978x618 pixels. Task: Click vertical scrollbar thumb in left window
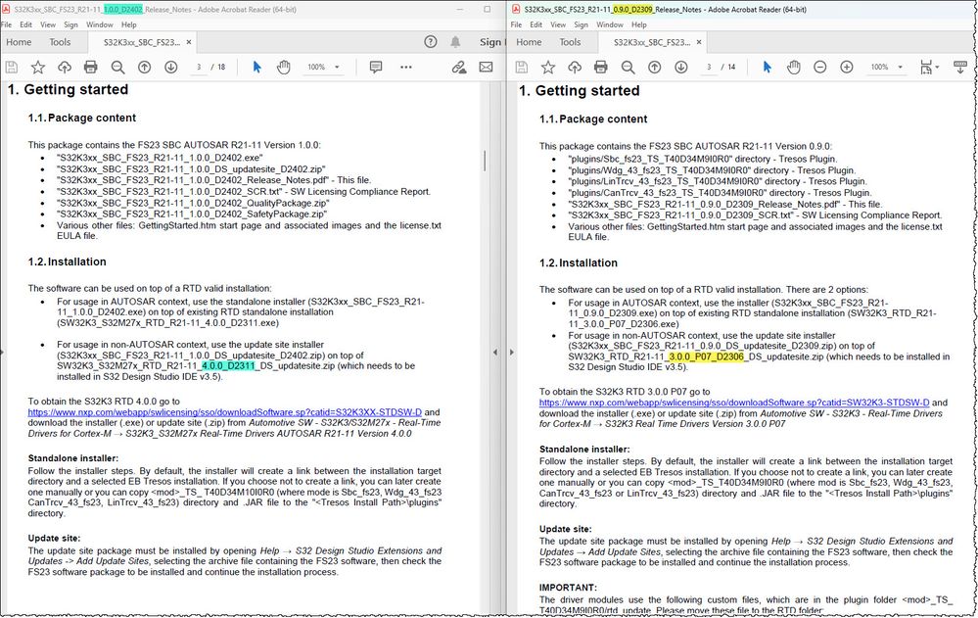tap(485, 161)
